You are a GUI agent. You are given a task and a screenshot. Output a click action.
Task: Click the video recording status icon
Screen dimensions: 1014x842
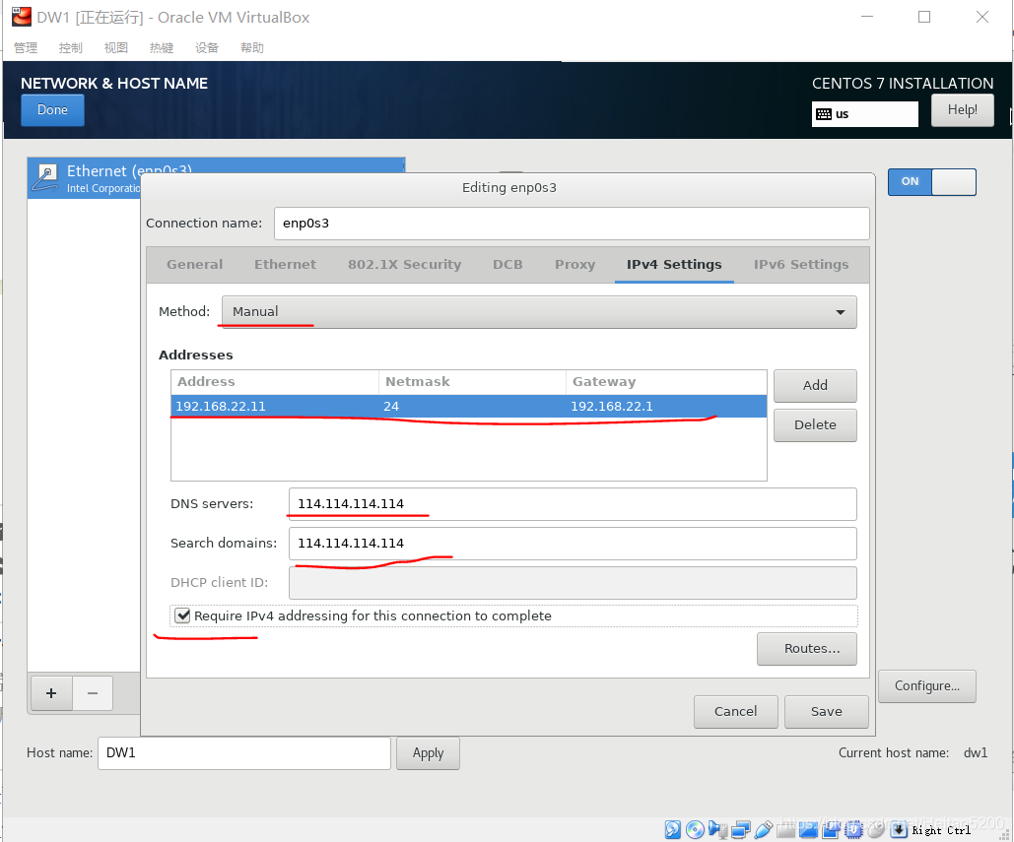point(831,829)
